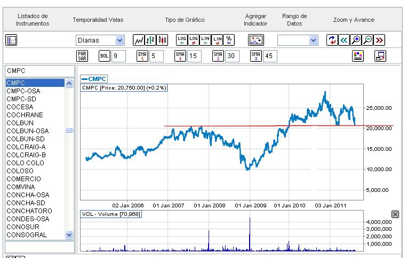The height and width of the screenshot is (258, 407).
Task: Open the Diarias timeframe dropdown
Action: coord(119,40)
